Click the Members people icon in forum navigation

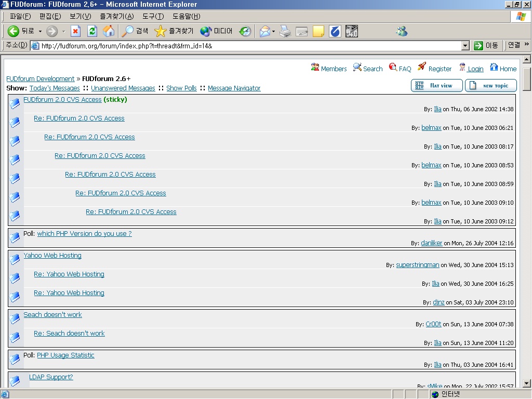pyautogui.click(x=315, y=67)
